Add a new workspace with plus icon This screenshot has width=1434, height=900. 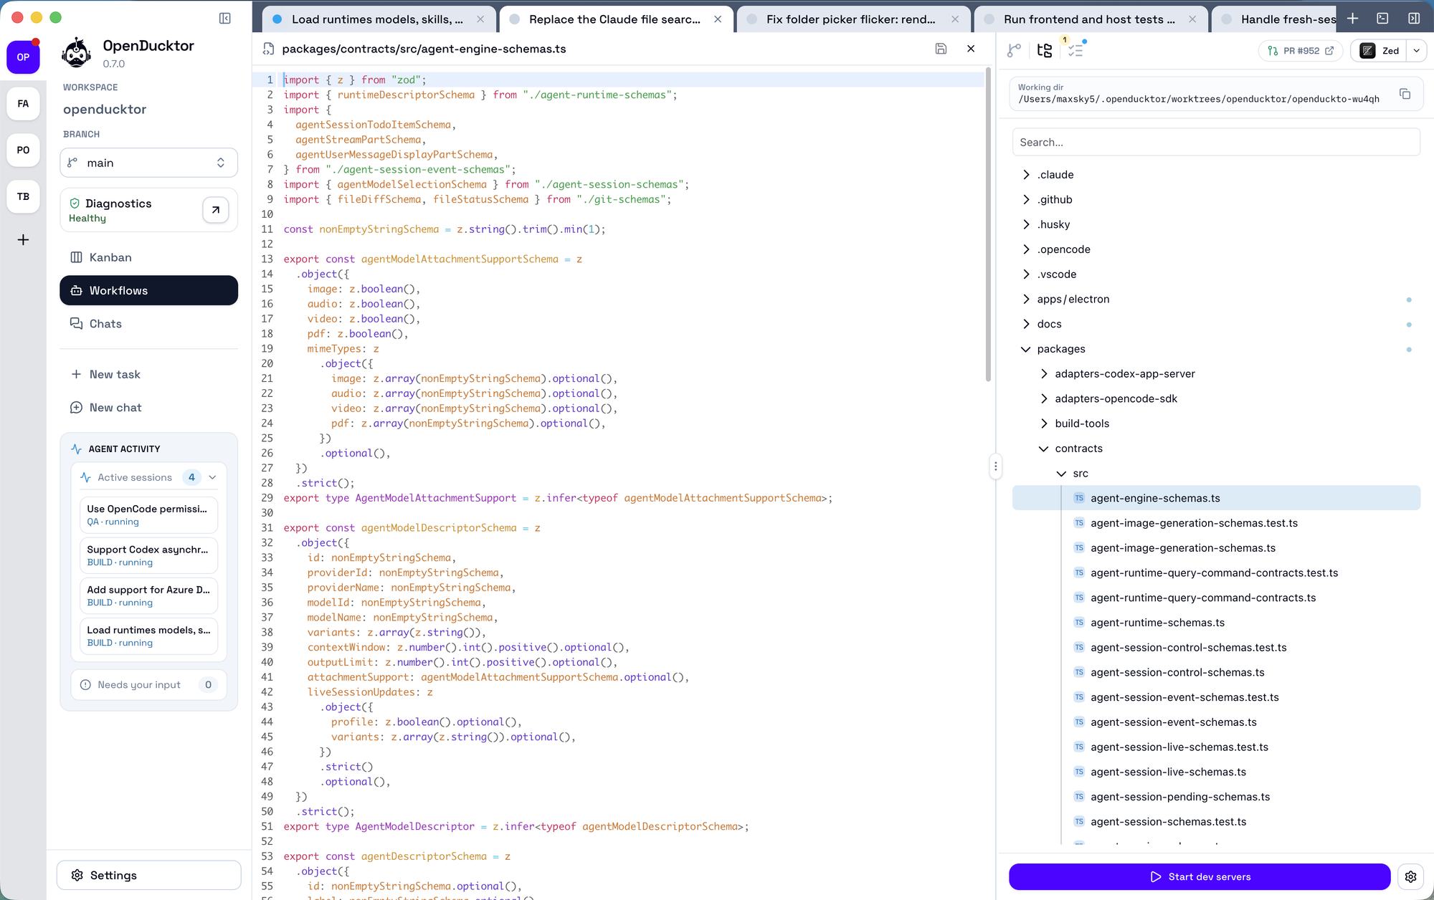pos(23,240)
